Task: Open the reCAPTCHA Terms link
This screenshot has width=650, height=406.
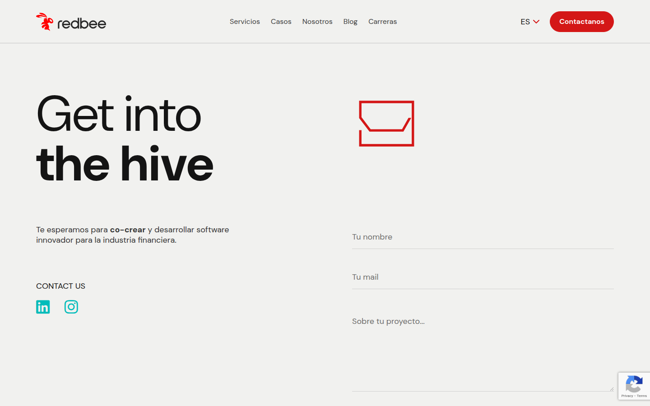Action: (x=642, y=396)
